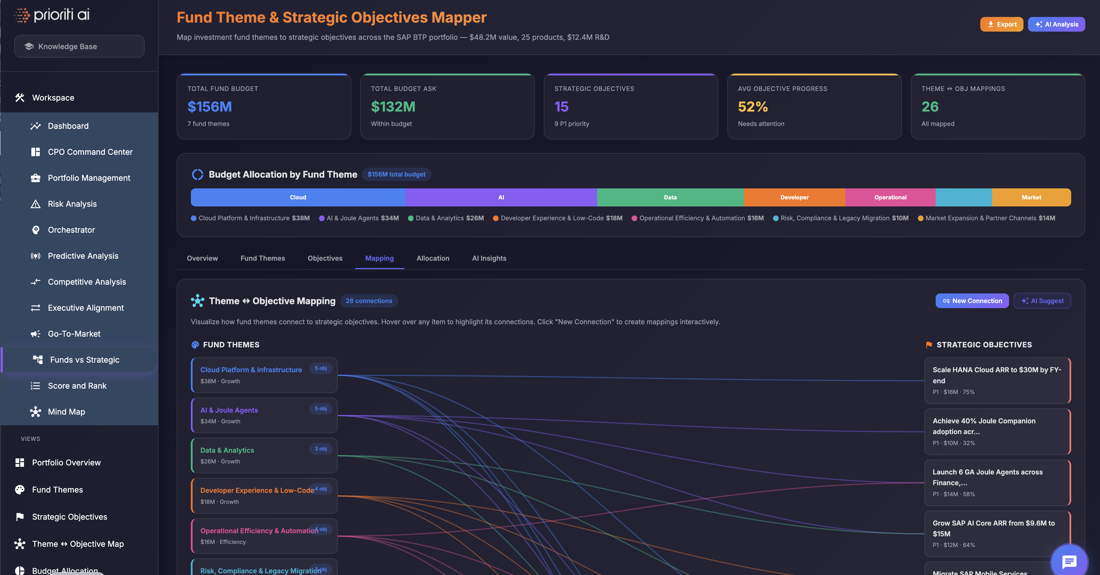Select Grow SAP AI Core ARR objective card
1100x575 pixels.
[998, 533]
